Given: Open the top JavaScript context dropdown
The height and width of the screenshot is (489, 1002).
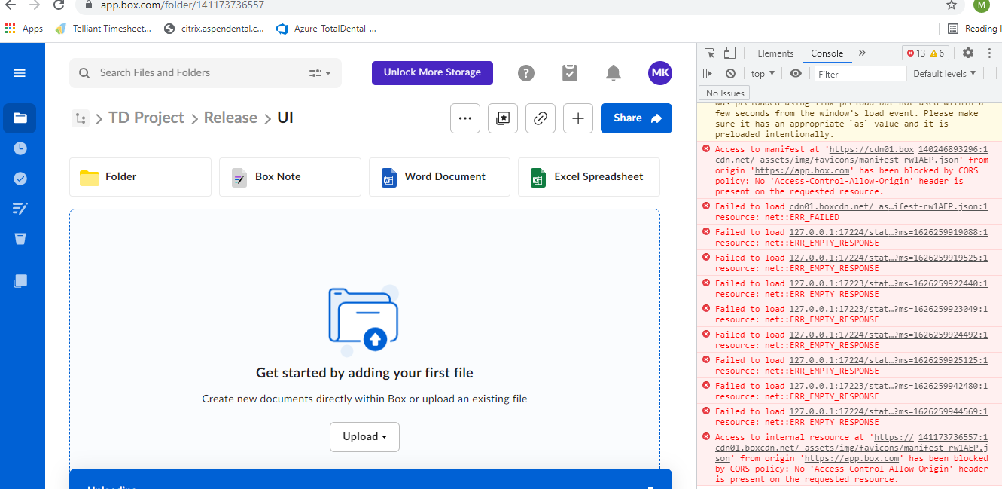Looking at the screenshot, I should [x=763, y=74].
